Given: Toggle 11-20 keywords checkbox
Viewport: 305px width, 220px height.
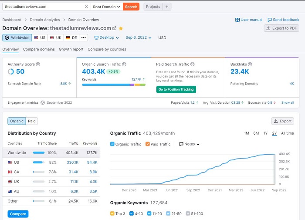Looking at the screenshot, I should coord(149,213).
